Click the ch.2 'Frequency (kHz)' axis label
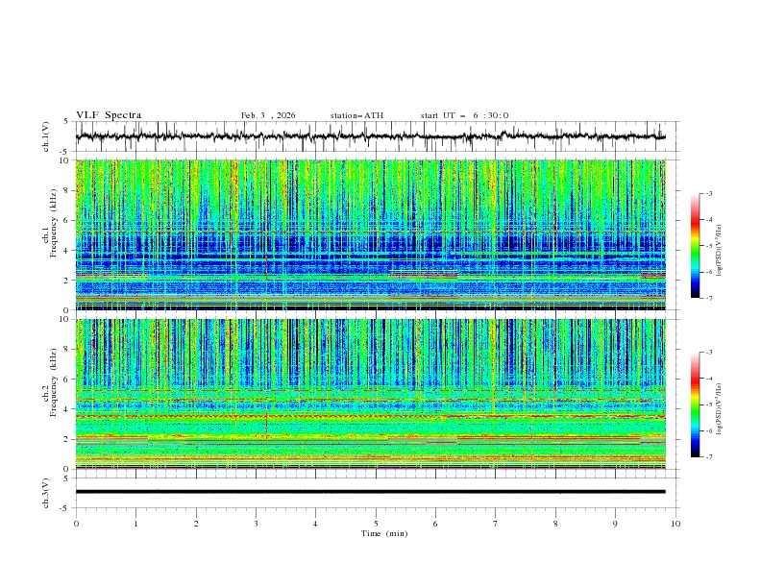Image resolution: width=761 pixels, height=588 pixels. (54, 382)
